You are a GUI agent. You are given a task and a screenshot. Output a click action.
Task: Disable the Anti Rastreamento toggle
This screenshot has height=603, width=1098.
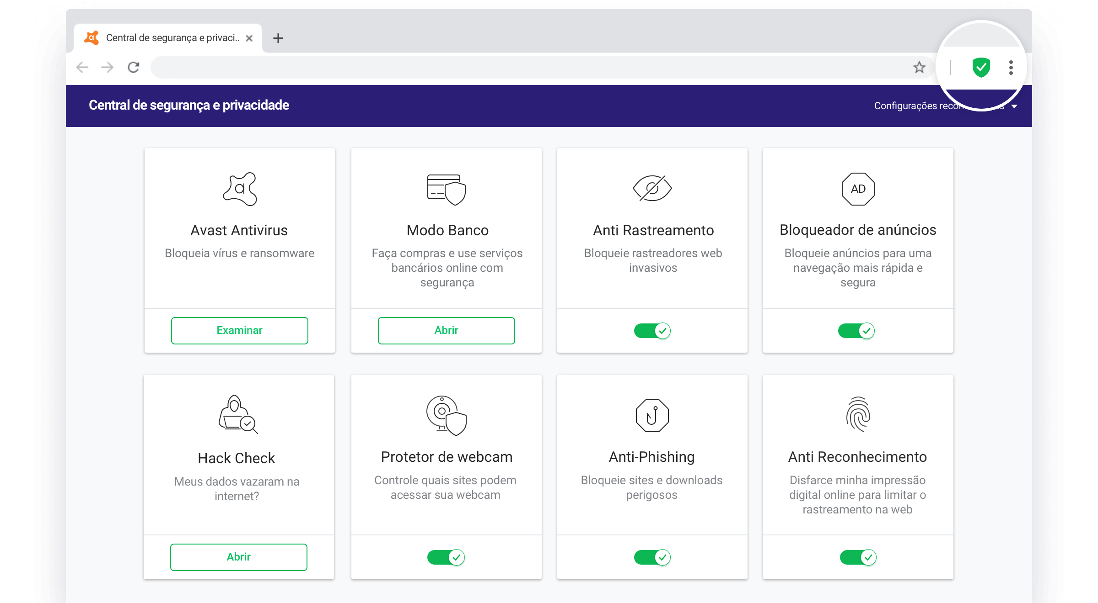coord(652,330)
